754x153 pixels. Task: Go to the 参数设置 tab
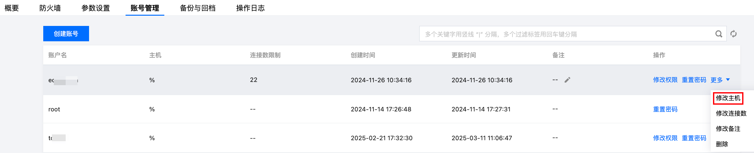95,8
